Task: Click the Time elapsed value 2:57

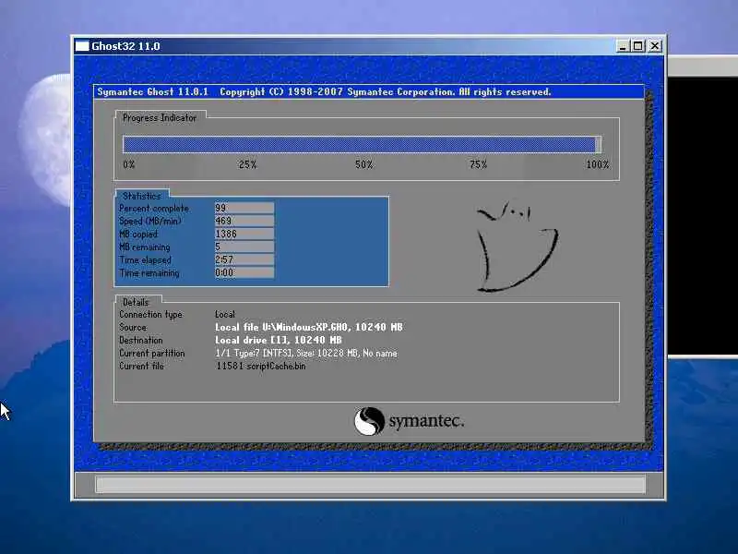Action: pos(244,259)
